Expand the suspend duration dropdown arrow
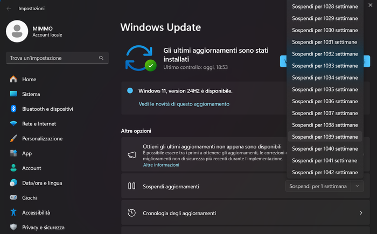This screenshot has height=234, width=377. (357, 186)
